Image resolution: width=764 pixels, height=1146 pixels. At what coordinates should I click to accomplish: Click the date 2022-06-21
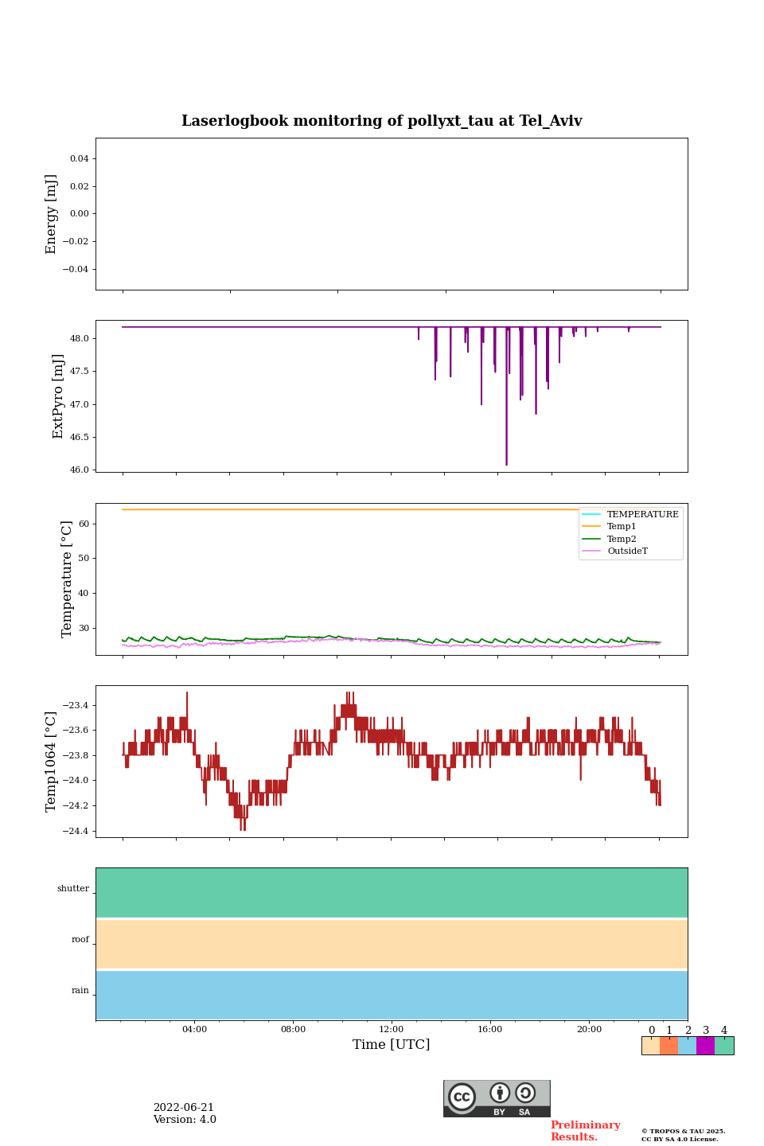pos(184,1108)
